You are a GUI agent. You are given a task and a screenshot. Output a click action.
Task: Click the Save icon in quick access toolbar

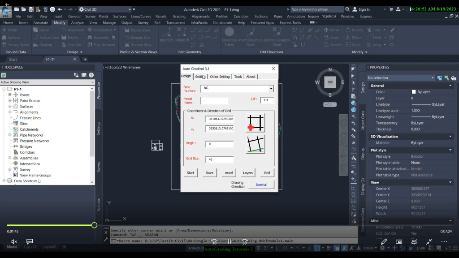click(31, 9)
